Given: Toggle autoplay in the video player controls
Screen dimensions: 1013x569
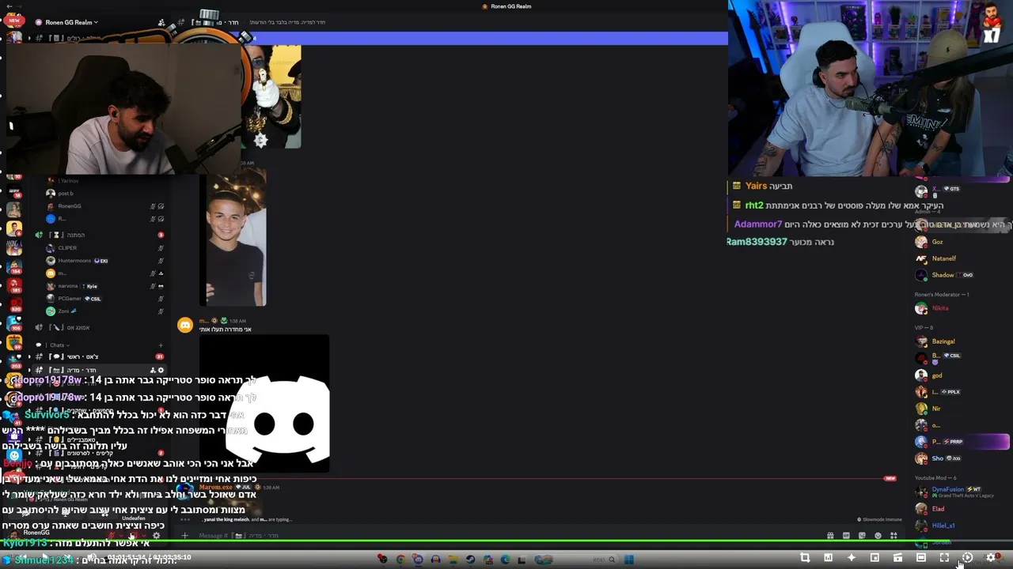Looking at the screenshot, I should point(967,558).
